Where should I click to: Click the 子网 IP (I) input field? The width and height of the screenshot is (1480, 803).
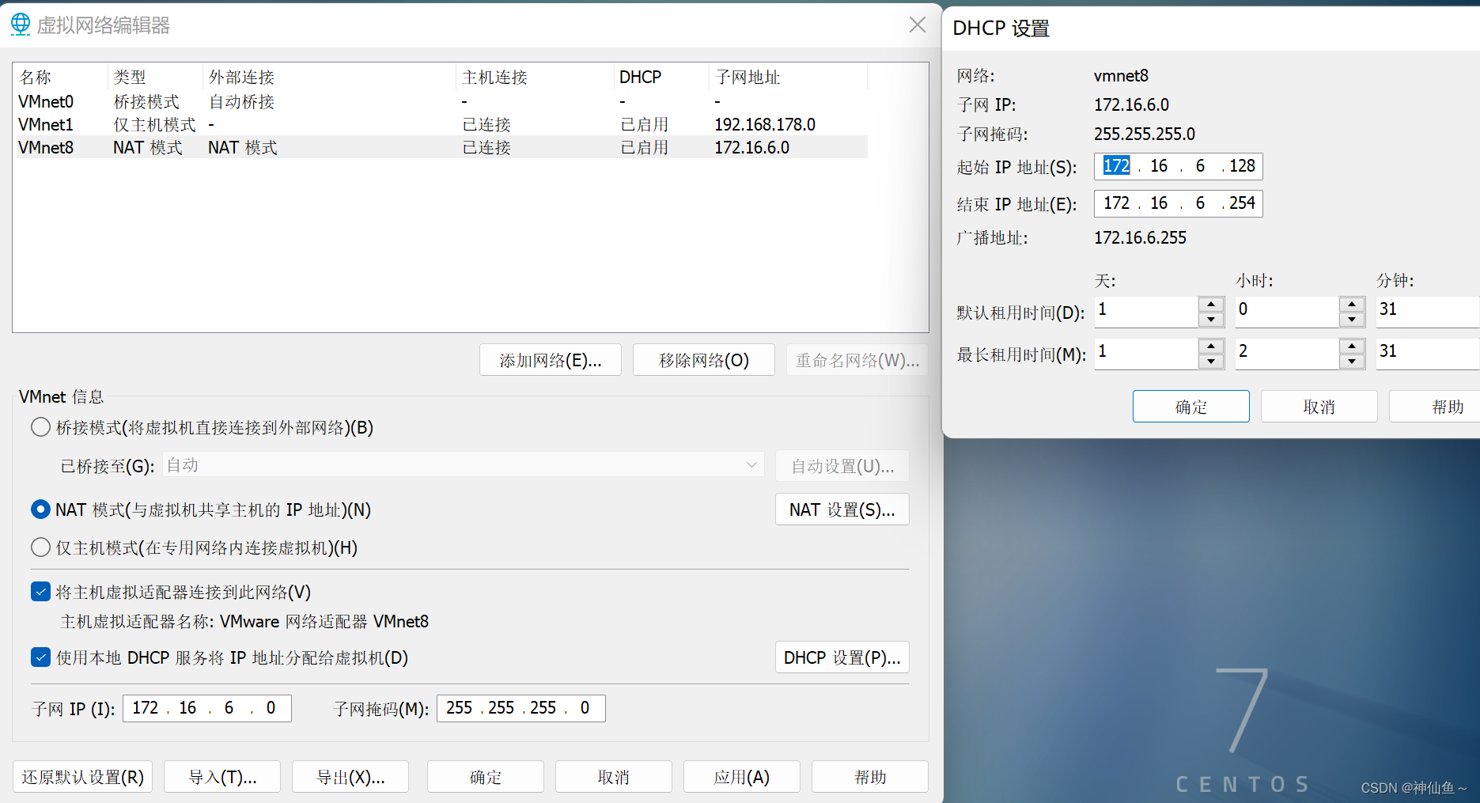click(207, 708)
